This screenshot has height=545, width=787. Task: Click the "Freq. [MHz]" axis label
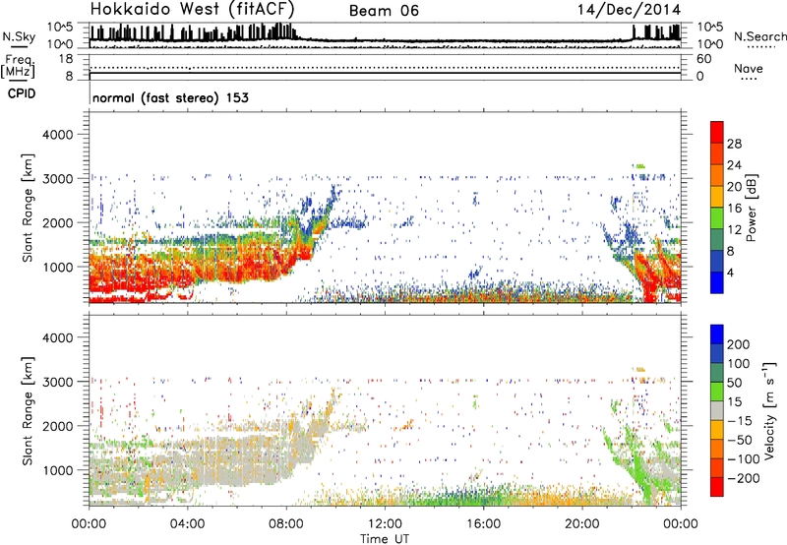pos(19,66)
